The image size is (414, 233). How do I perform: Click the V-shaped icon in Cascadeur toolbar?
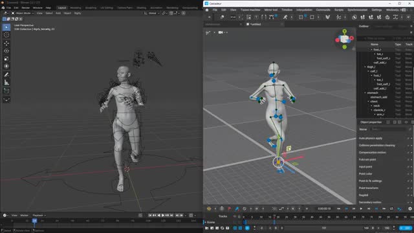click(x=328, y=17)
